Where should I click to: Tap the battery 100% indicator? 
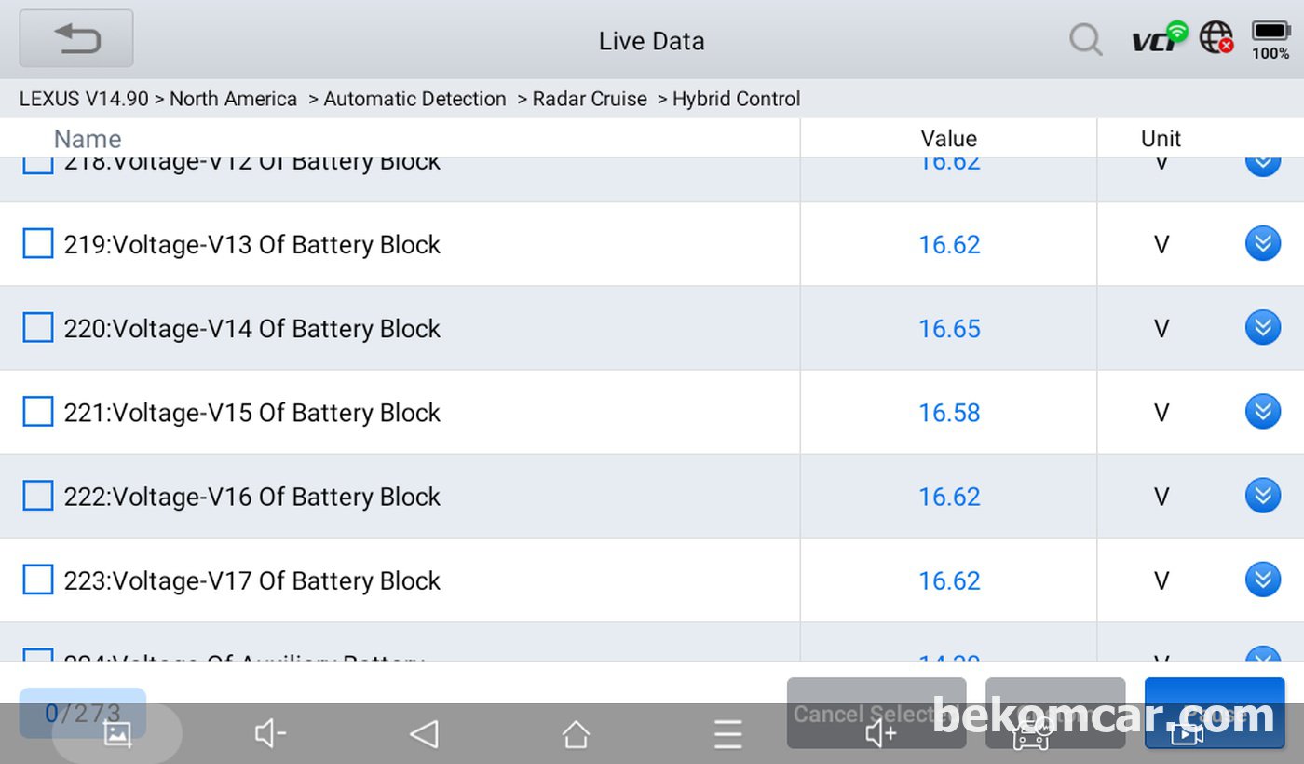click(1270, 40)
